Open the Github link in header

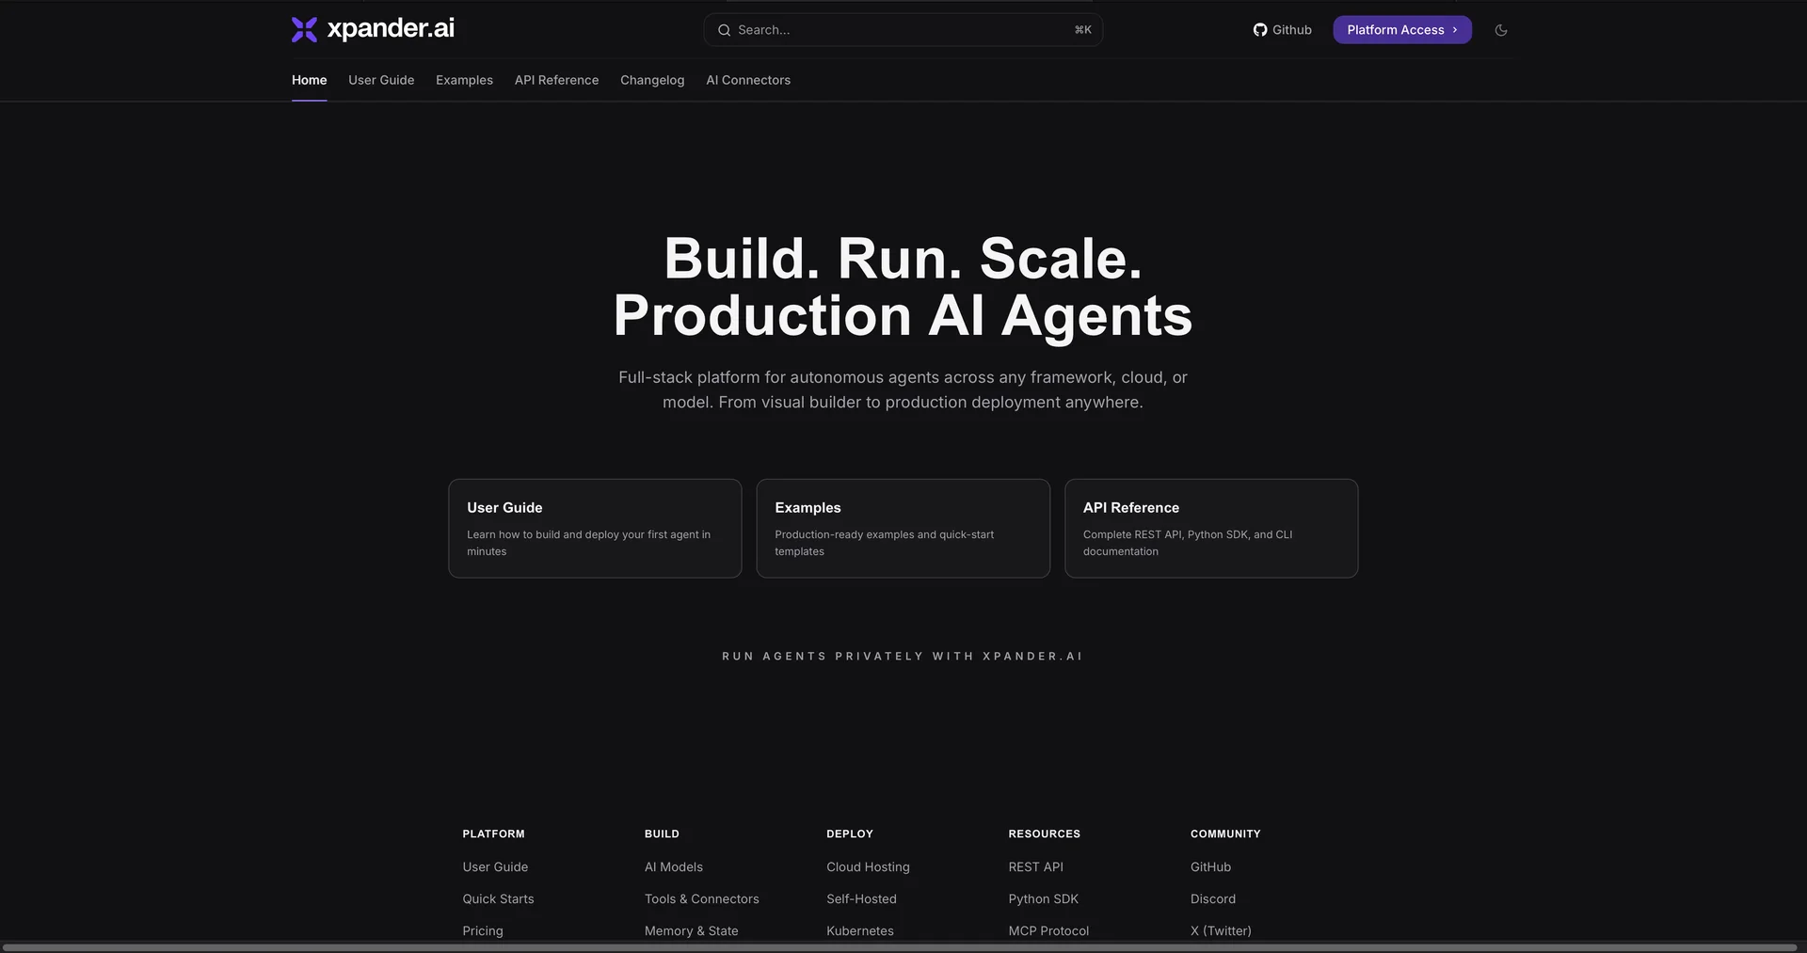coord(1282,30)
